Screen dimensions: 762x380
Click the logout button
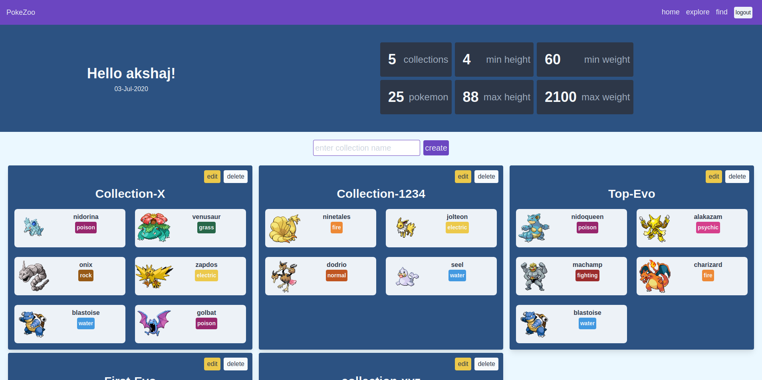click(x=743, y=12)
